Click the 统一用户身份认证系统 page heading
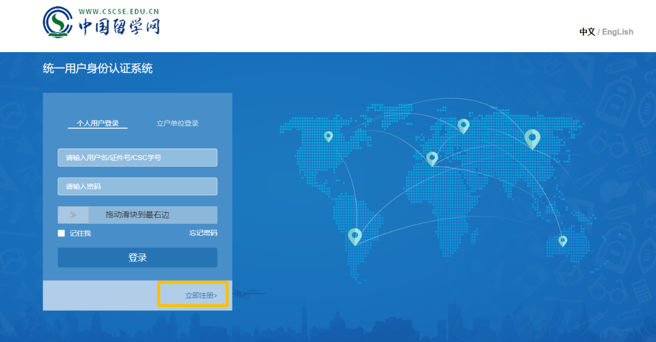This screenshot has height=342, width=656. coord(98,69)
